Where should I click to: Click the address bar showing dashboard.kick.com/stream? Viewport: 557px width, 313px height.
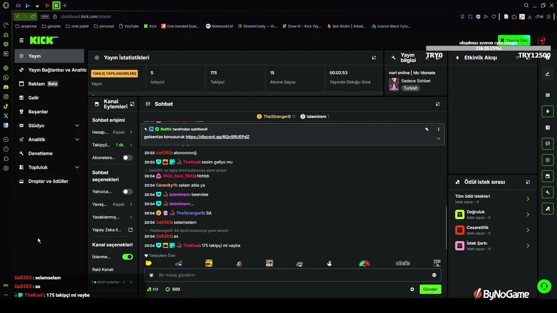point(86,17)
